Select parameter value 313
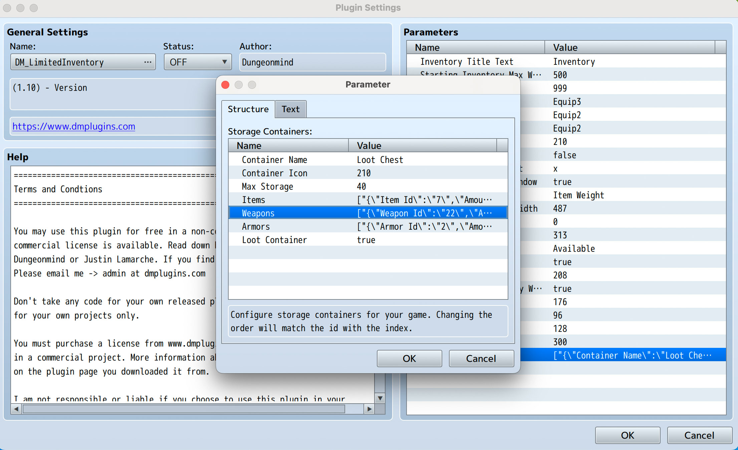 [x=560, y=235]
